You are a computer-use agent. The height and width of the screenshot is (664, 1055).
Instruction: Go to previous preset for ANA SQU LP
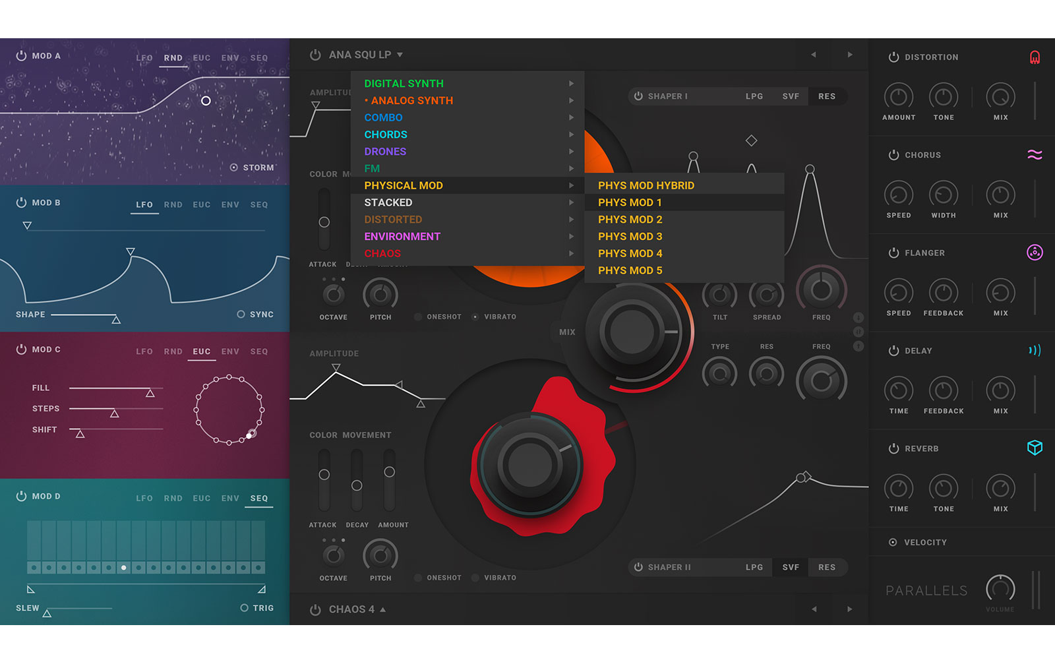pos(814,55)
